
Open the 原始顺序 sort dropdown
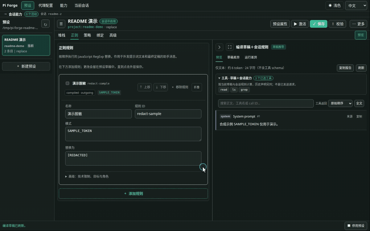click(340, 103)
